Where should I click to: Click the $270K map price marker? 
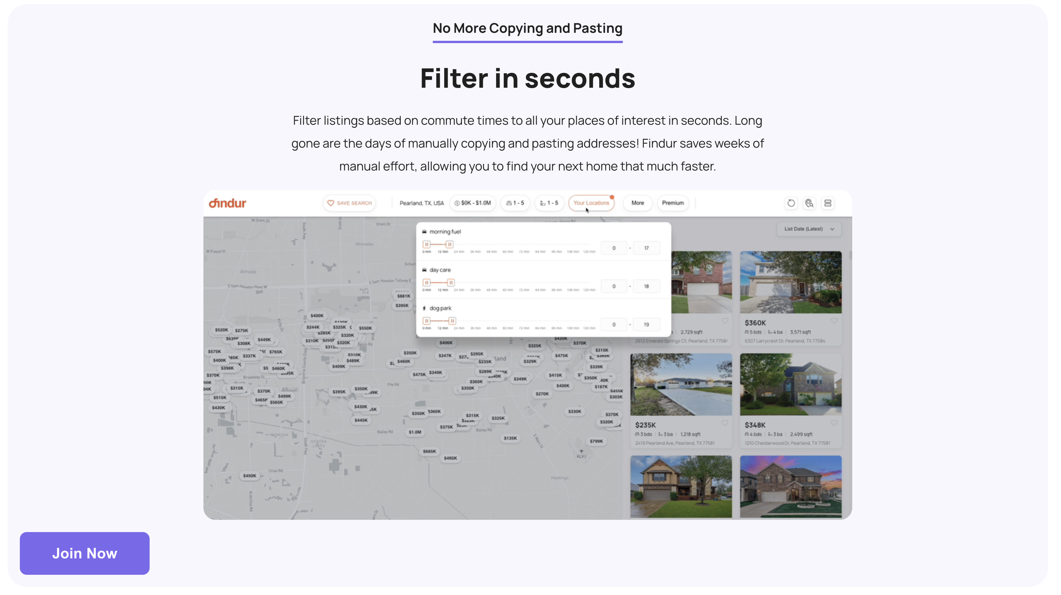[542, 394]
